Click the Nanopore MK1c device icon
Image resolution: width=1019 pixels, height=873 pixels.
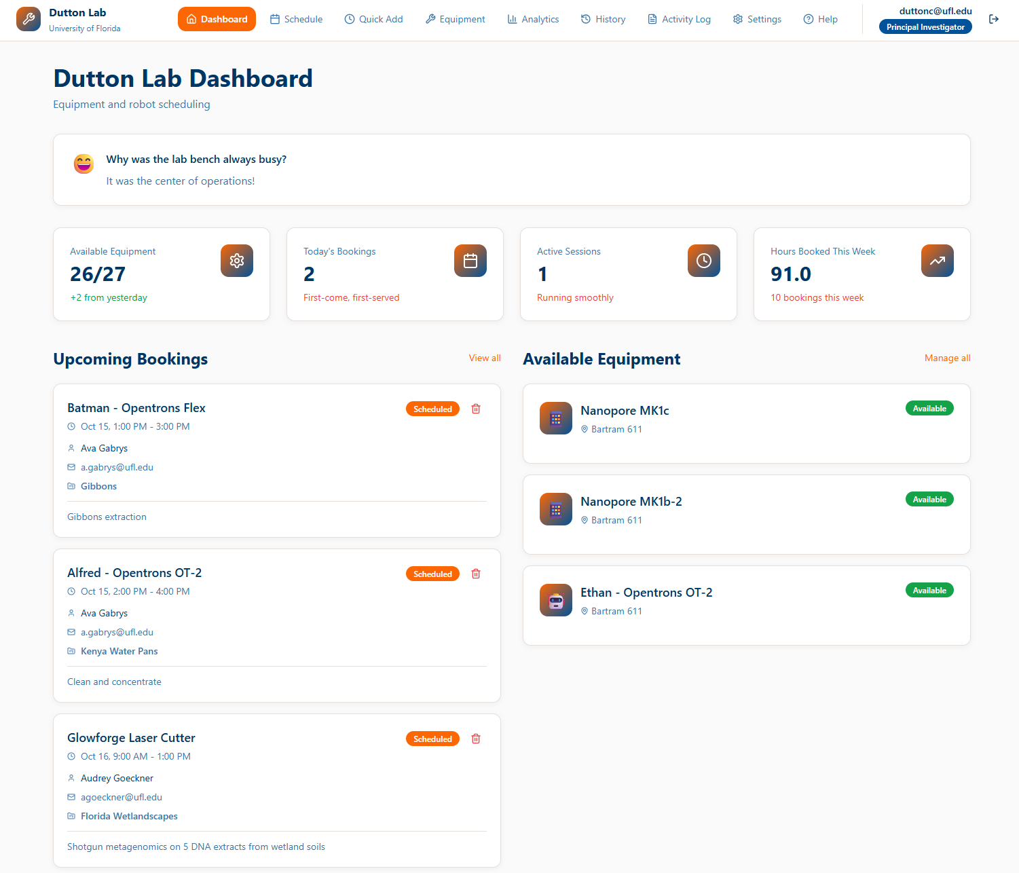pyautogui.click(x=556, y=418)
